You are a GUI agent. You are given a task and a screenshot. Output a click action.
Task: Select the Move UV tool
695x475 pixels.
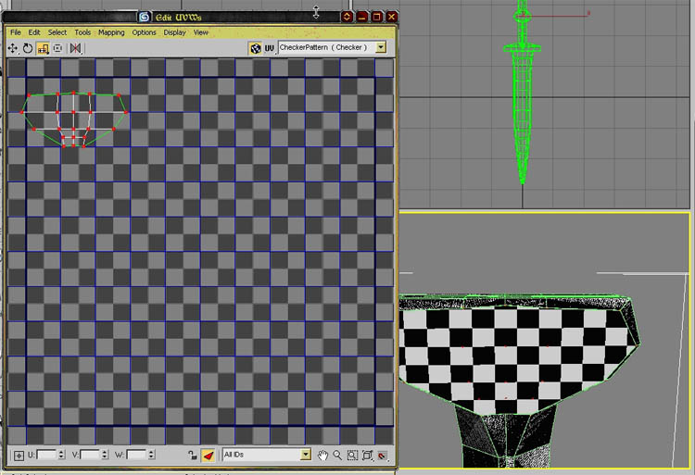[x=13, y=48]
